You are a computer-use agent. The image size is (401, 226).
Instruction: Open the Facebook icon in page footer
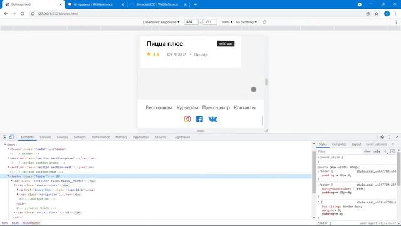tap(199, 119)
